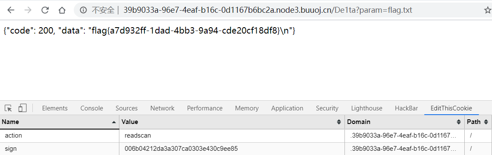Open the Network tab

[162, 108]
